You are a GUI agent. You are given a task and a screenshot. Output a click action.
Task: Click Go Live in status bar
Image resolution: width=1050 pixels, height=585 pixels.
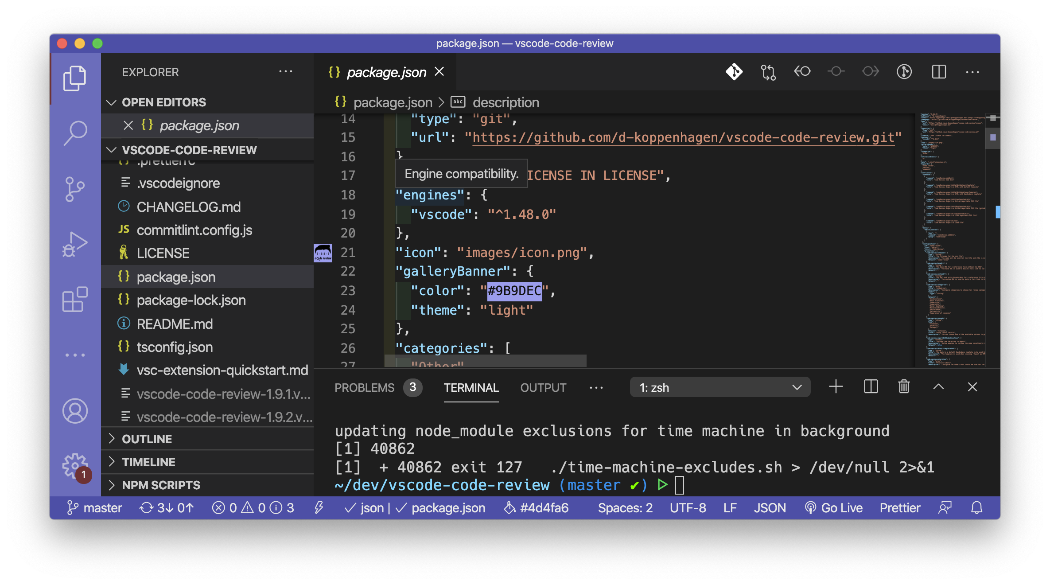coord(833,508)
